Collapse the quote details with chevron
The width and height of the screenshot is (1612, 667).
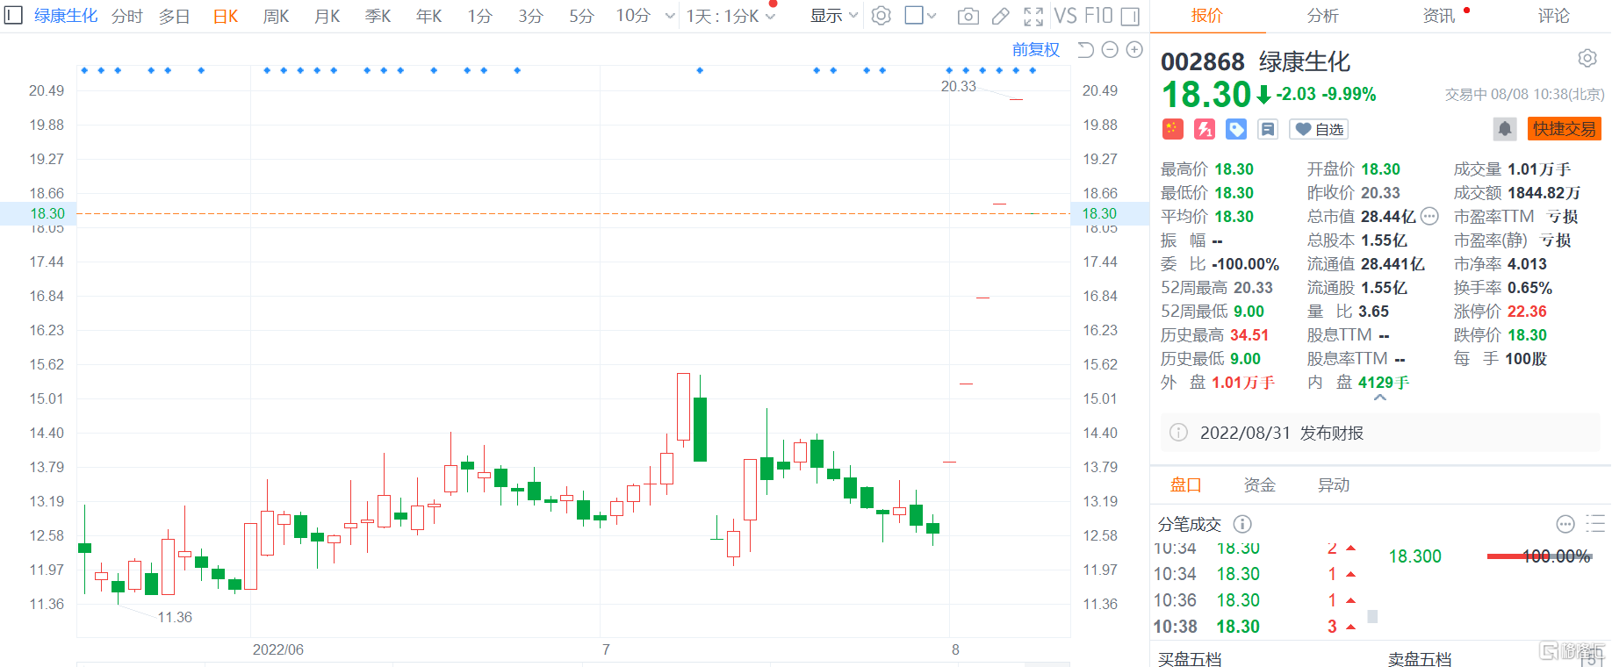coord(1380,398)
